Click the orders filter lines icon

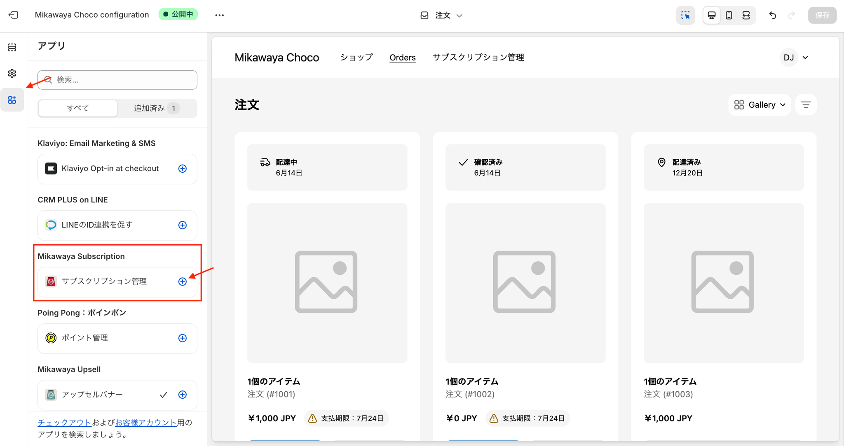coord(806,105)
